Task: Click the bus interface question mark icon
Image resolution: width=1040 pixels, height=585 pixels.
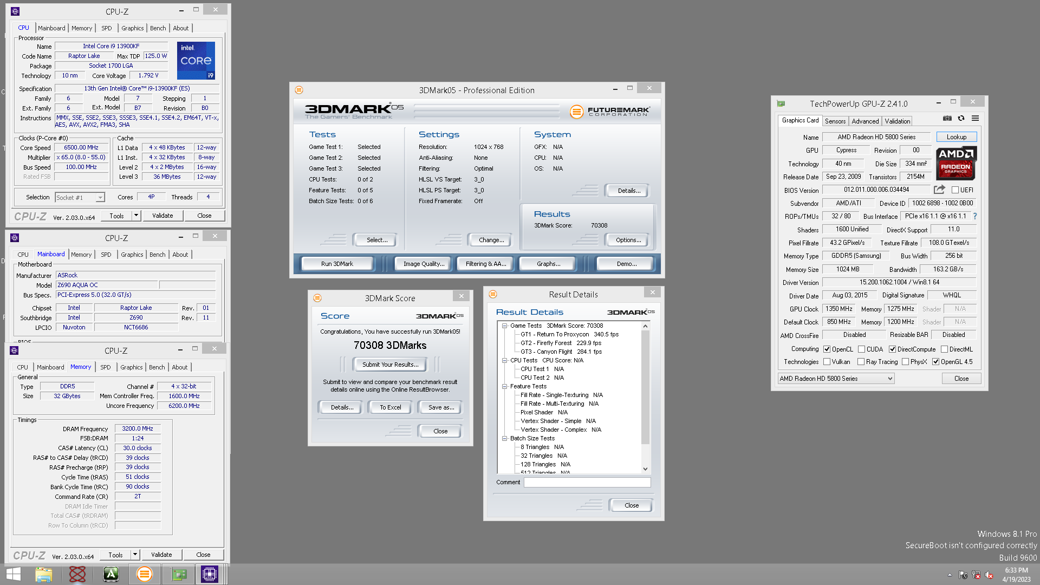Action: coord(975,216)
